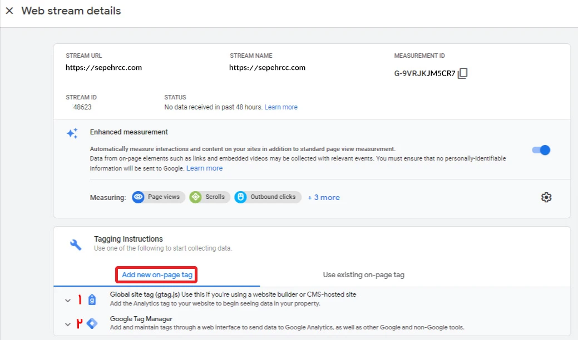The image size is (578, 340).
Task: Click the Scrolls chip label
Action: point(215,197)
